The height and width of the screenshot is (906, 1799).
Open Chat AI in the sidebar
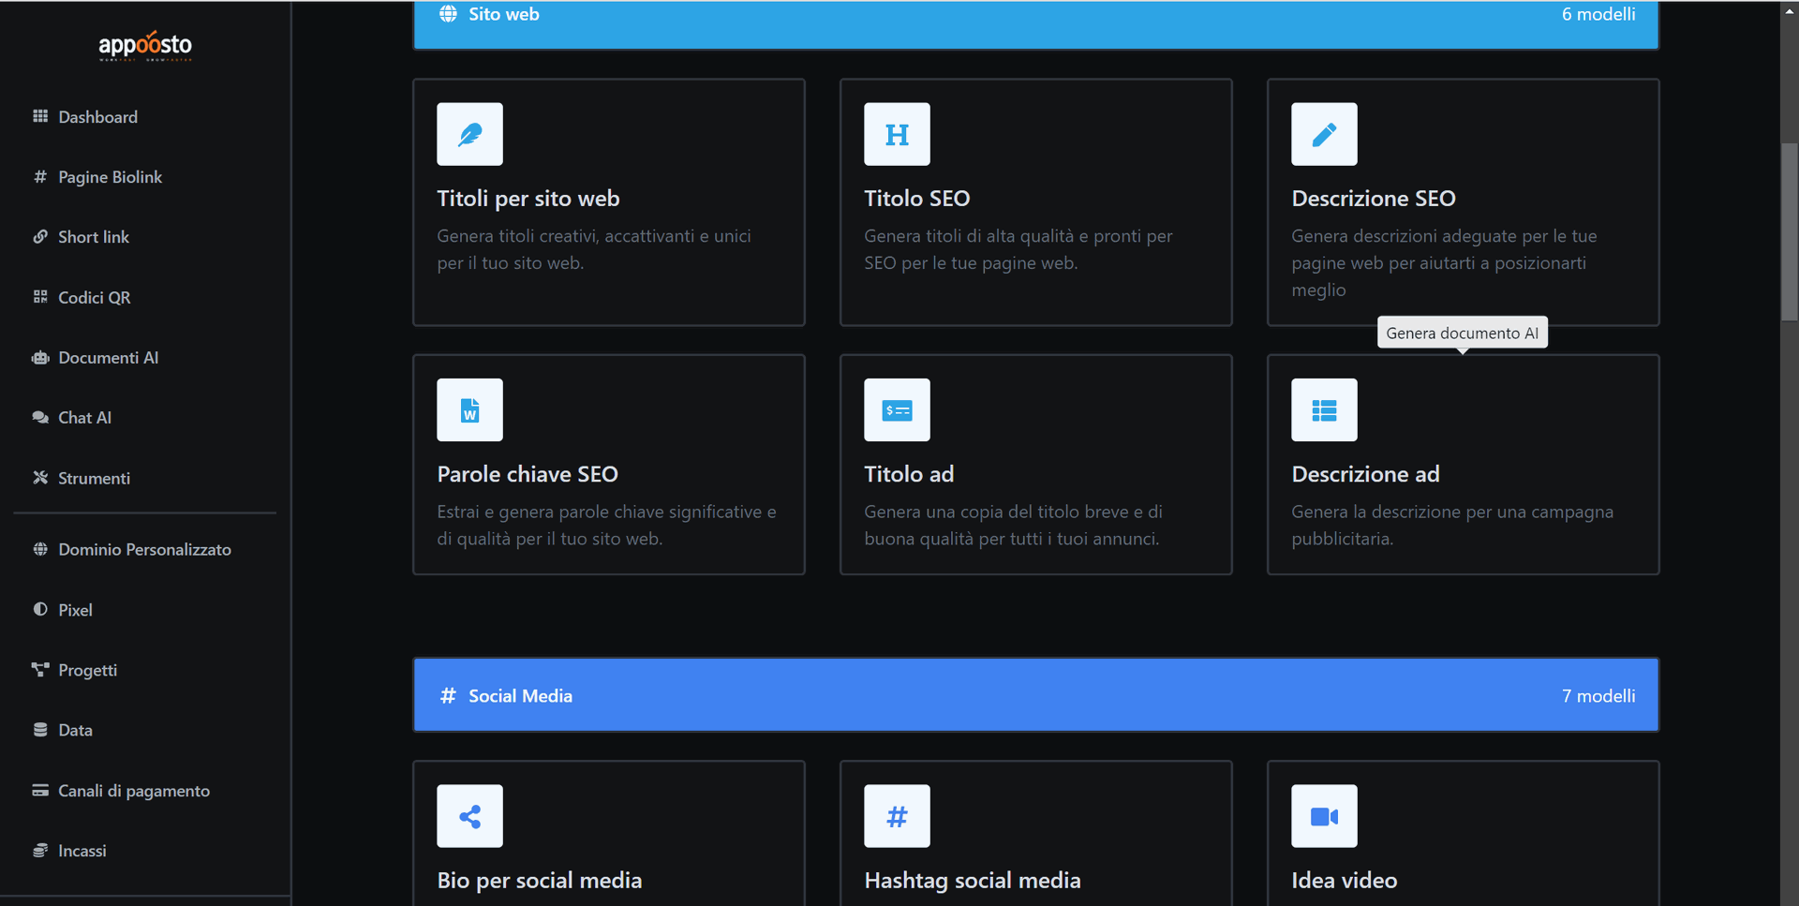(x=84, y=418)
